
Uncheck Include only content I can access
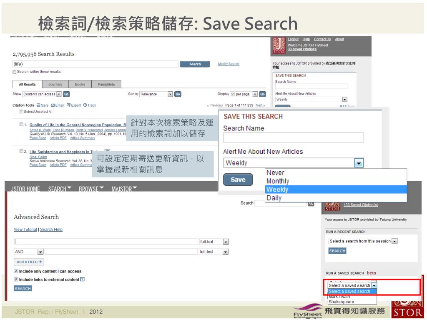16,271
